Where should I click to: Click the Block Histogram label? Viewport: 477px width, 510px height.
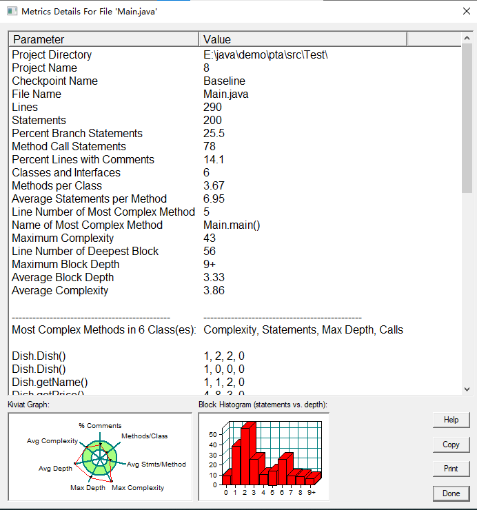[263, 405]
